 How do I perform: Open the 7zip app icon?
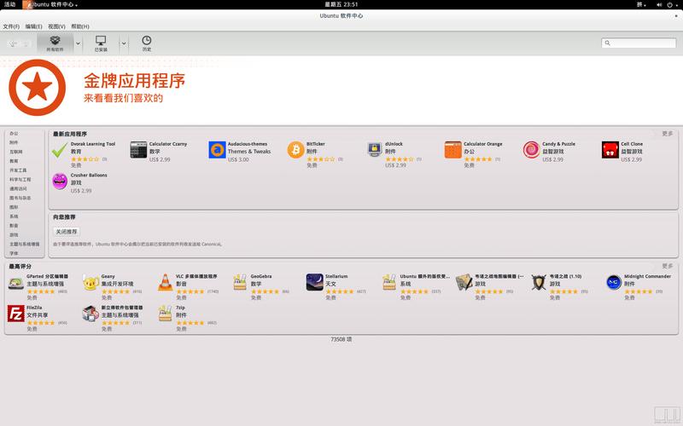coord(165,314)
